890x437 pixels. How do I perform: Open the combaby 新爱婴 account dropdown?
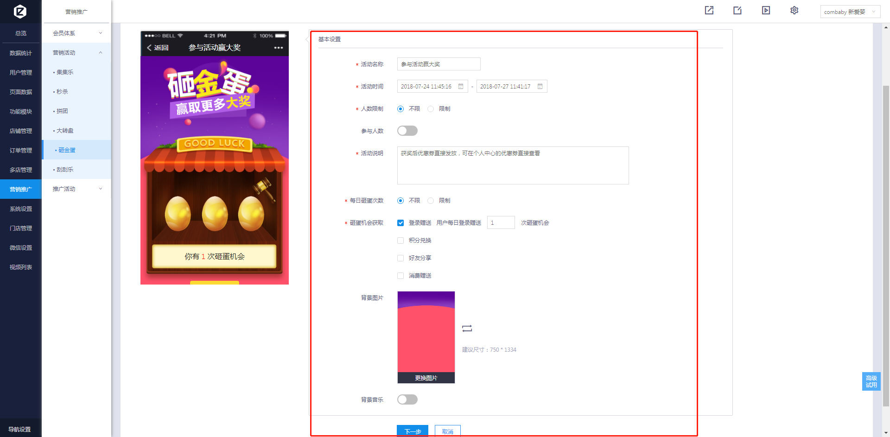click(x=850, y=12)
